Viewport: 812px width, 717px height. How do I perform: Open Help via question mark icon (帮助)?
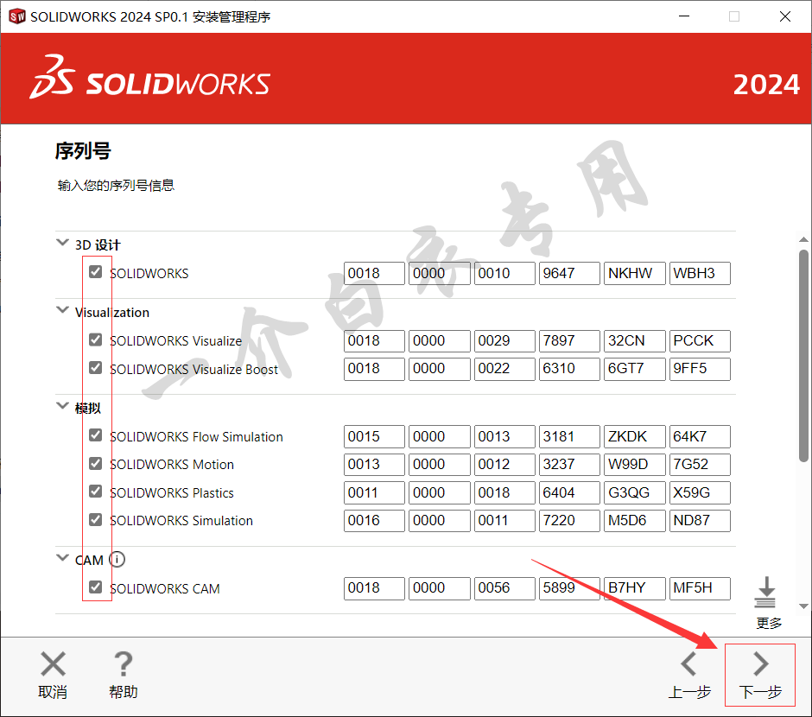[x=123, y=665]
